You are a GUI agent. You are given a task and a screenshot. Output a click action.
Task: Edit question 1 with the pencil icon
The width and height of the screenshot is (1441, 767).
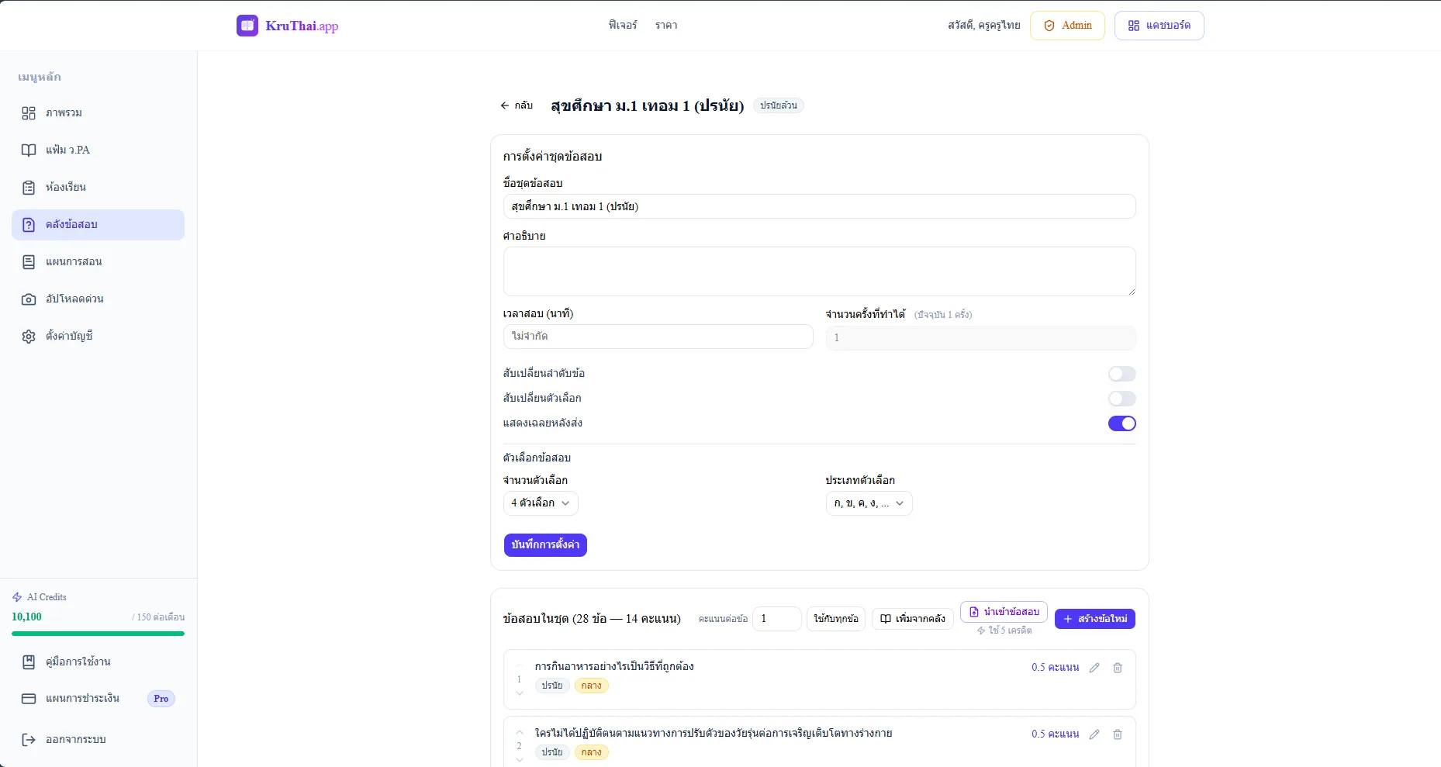(x=1094, y=668)
